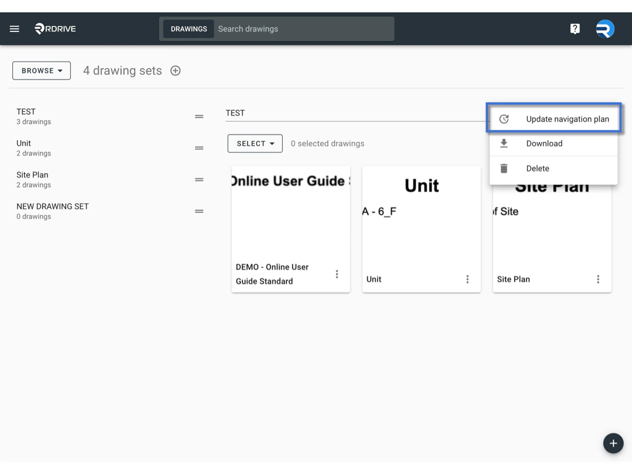
Task: Open the hamburger menu at top left
Action: [14, 28]
